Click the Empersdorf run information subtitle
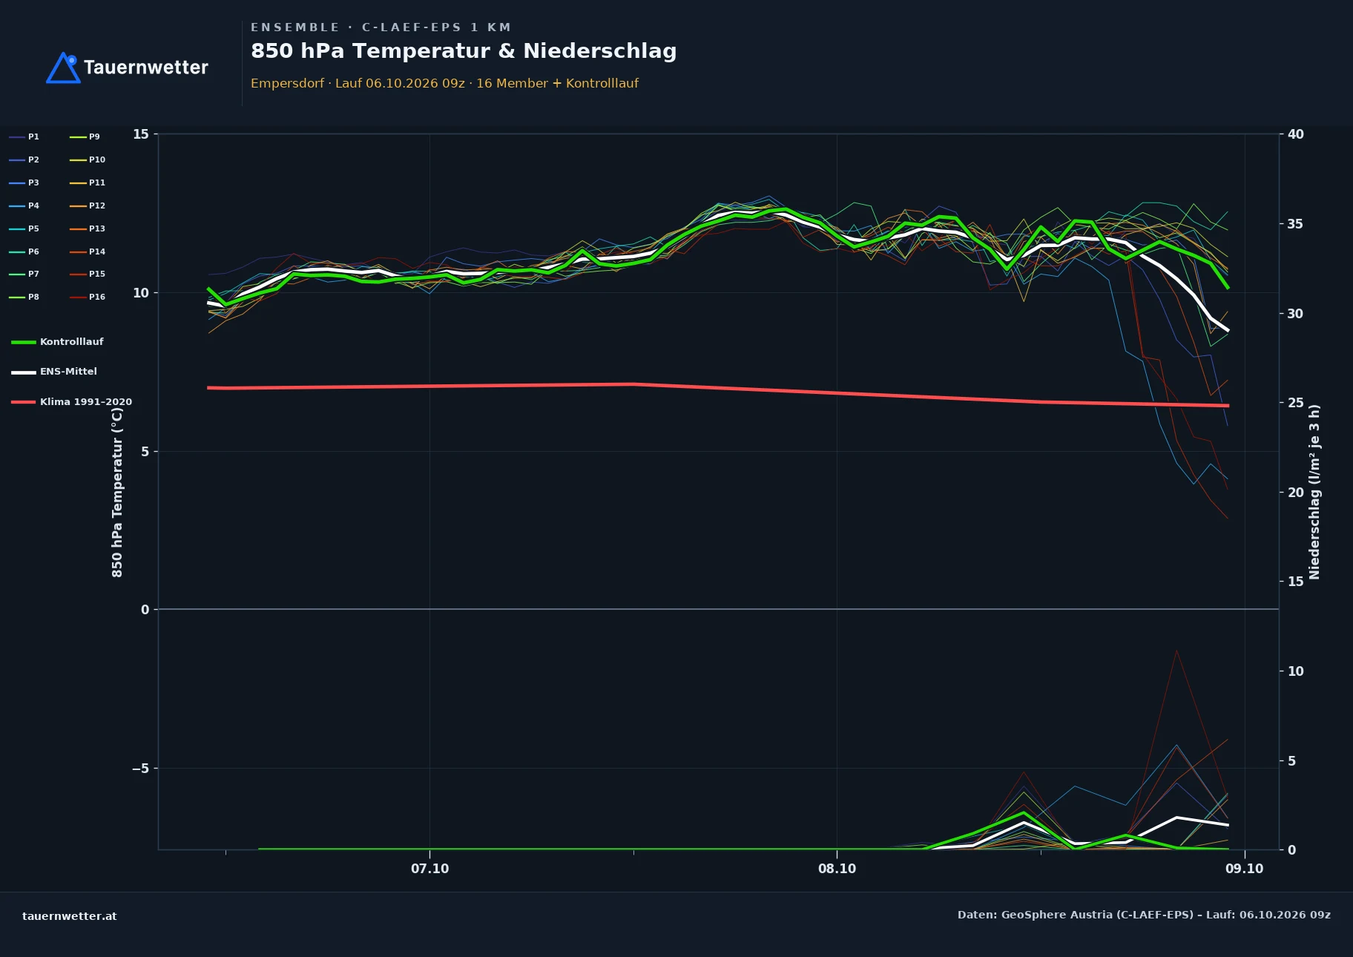This screenshot has height=957, width=1353. point(444,83)
